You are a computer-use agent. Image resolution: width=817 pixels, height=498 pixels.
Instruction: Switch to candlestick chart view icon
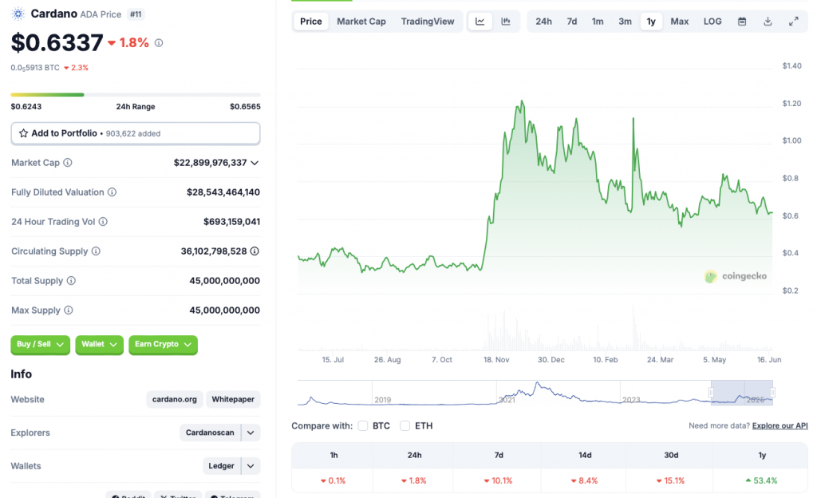(505, 22)
